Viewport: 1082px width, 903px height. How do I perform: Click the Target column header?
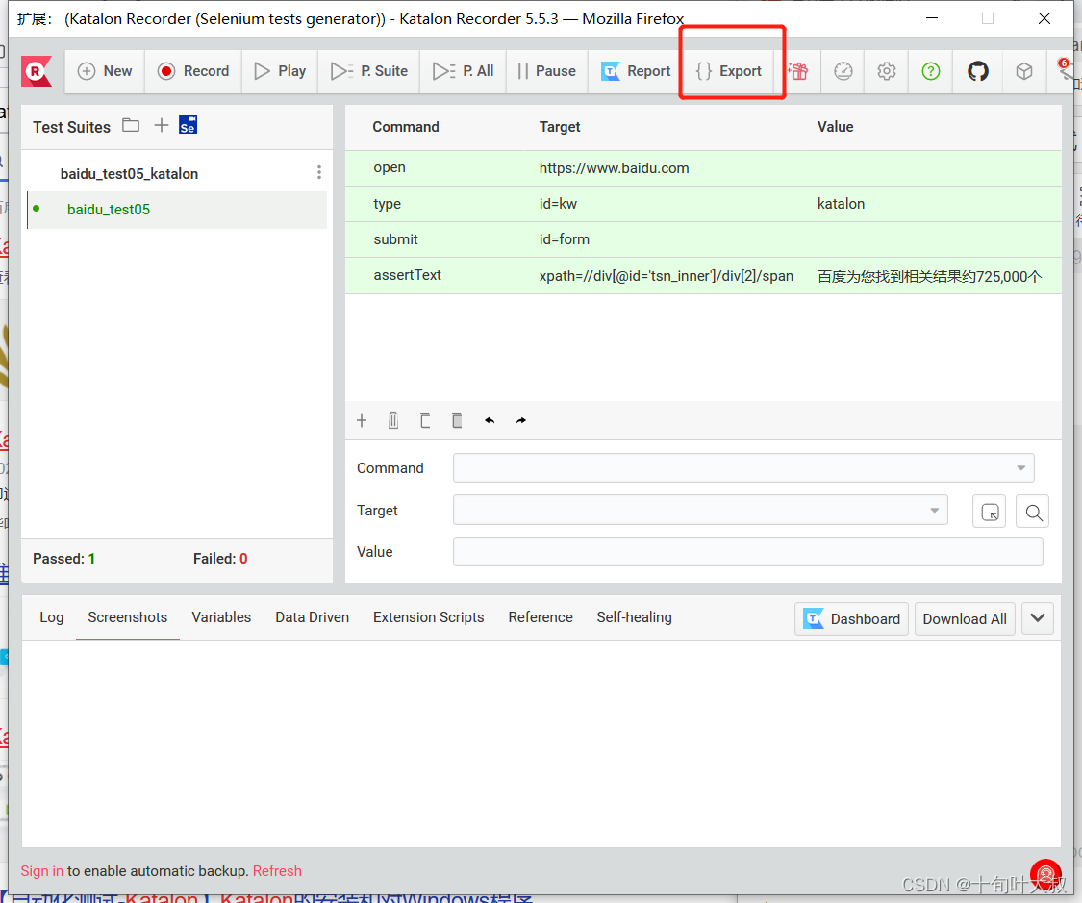[x=560, y=127]
